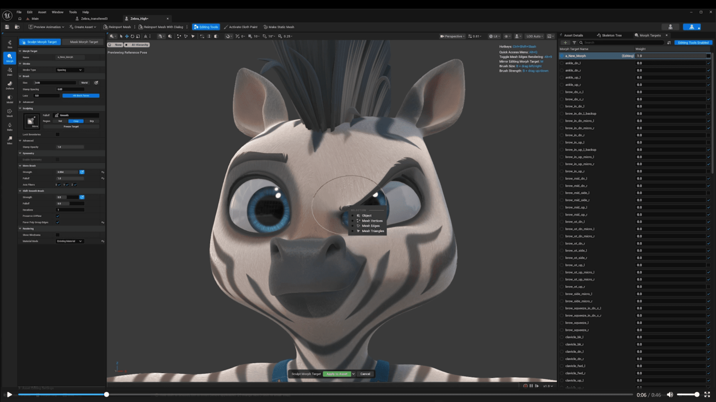
Task: Open the Preview Animation dropdown
Action: (x=46, y=27)
